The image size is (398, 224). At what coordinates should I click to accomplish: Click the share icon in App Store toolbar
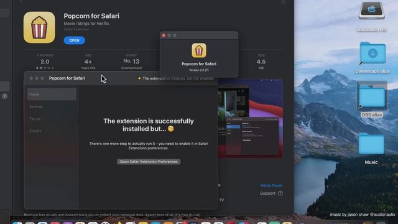point(283,2)
